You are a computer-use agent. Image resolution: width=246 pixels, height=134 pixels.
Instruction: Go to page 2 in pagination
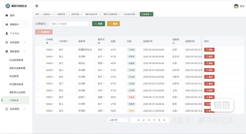pos(144,120)
